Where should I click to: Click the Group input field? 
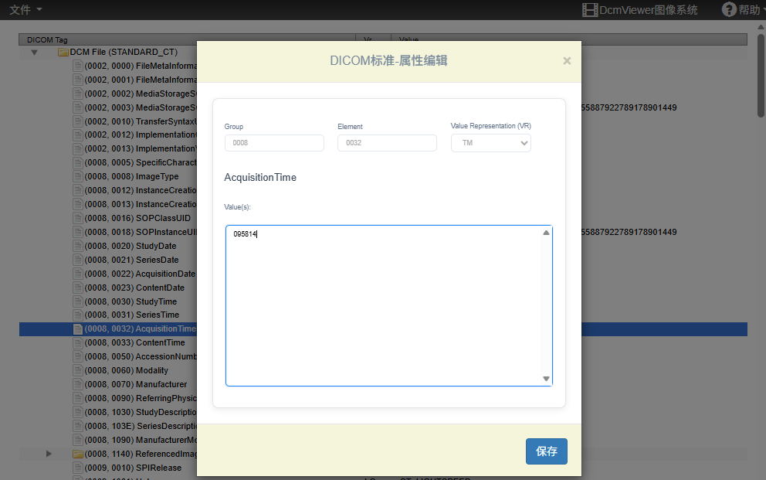click(x=274, y=143)
